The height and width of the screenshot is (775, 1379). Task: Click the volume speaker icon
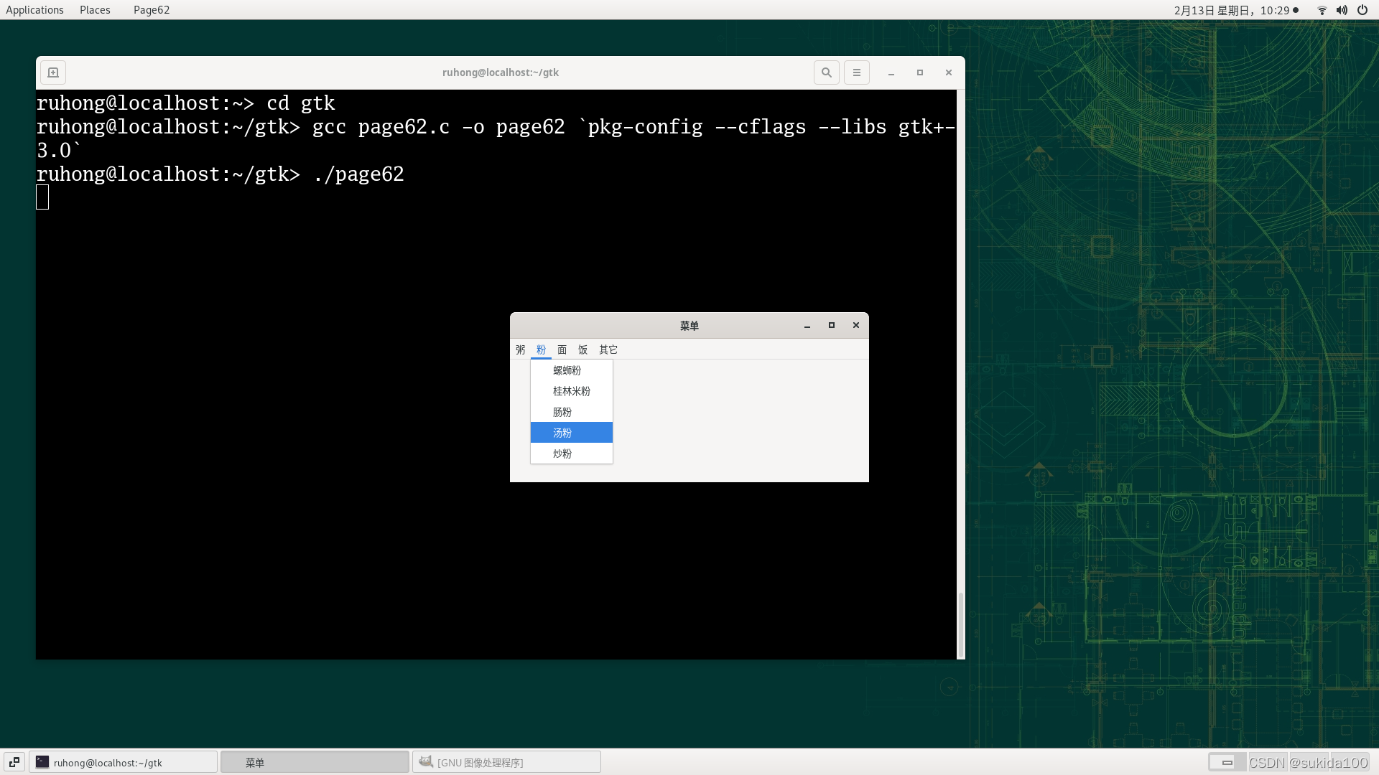(x=1341, y=10)
